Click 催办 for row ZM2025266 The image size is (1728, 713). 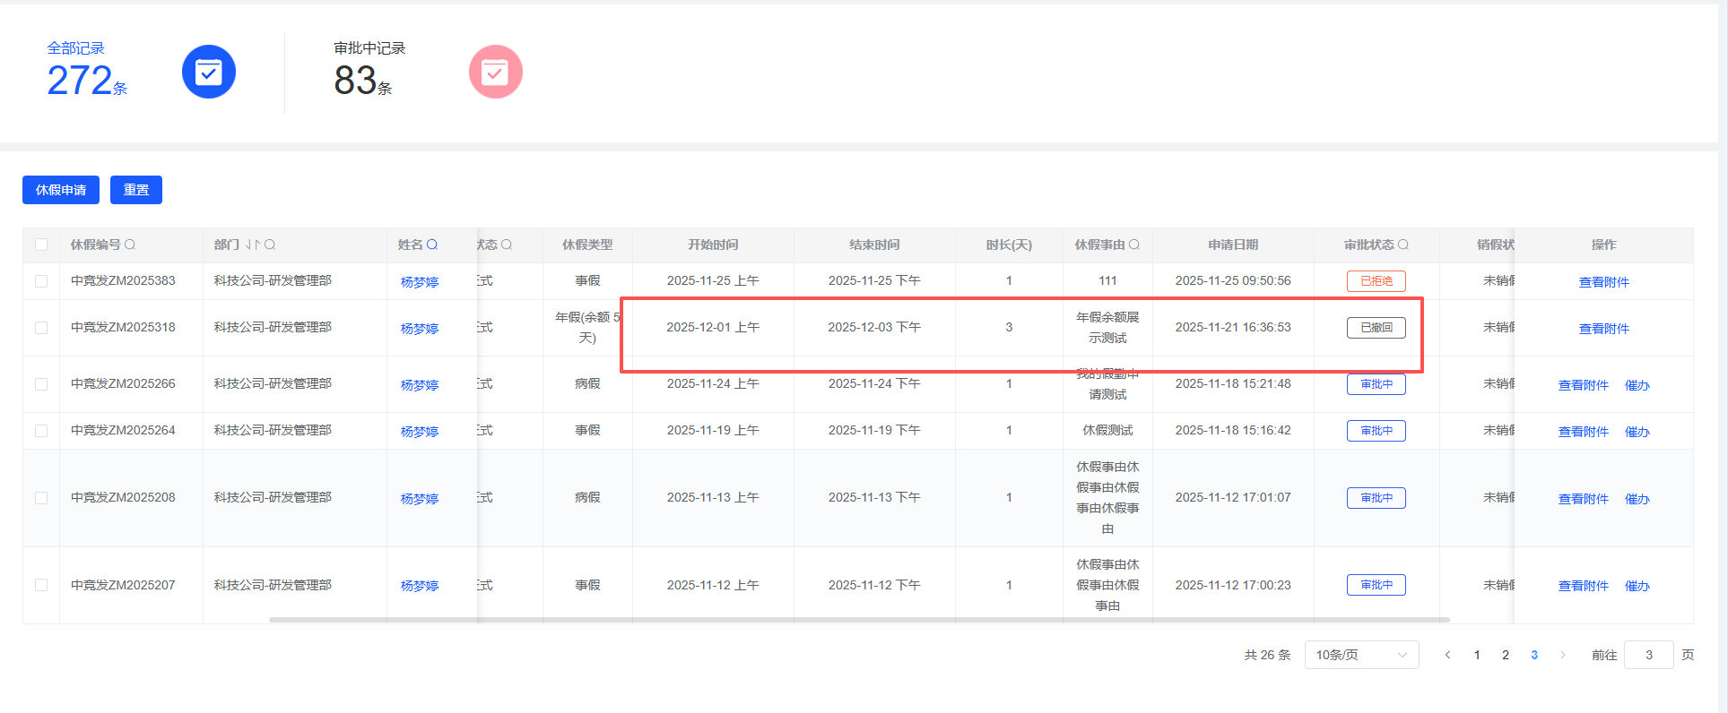tap(1637, 385)
